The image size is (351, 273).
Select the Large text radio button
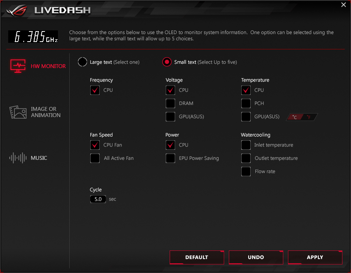pyautogui.click(x=82, y=62)
